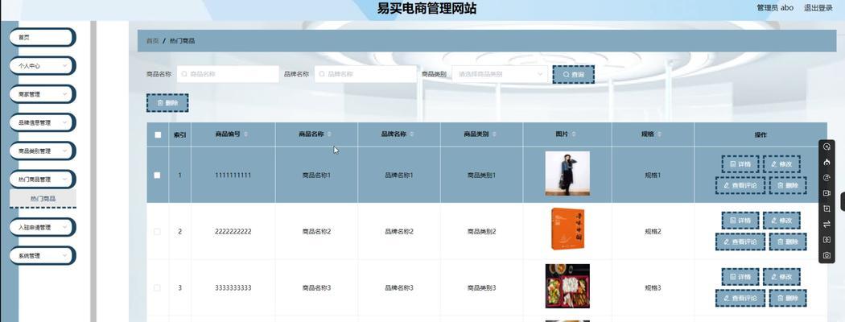Open the 商品类别 select dropdown
This screenshot has width=845, height=322.
tap(500, 74)
